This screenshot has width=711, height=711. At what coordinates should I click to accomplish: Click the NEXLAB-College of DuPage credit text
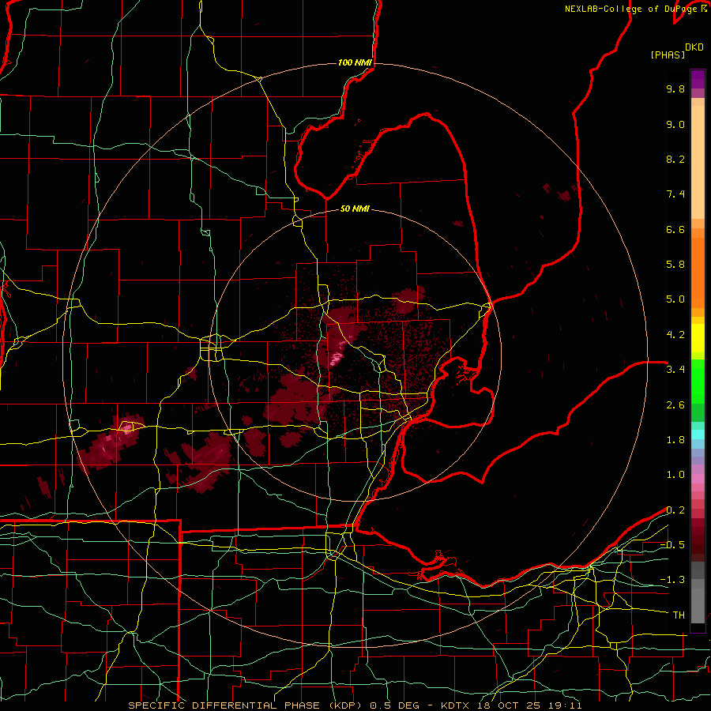pyautogui.click(x=632, y=9)
